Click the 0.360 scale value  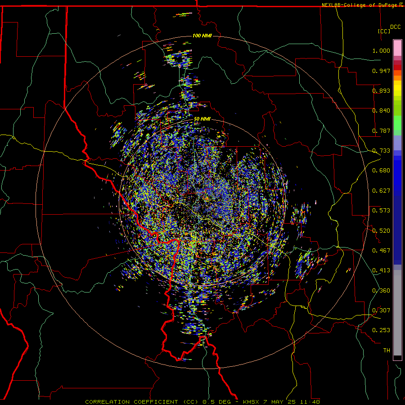click(381, 291)
